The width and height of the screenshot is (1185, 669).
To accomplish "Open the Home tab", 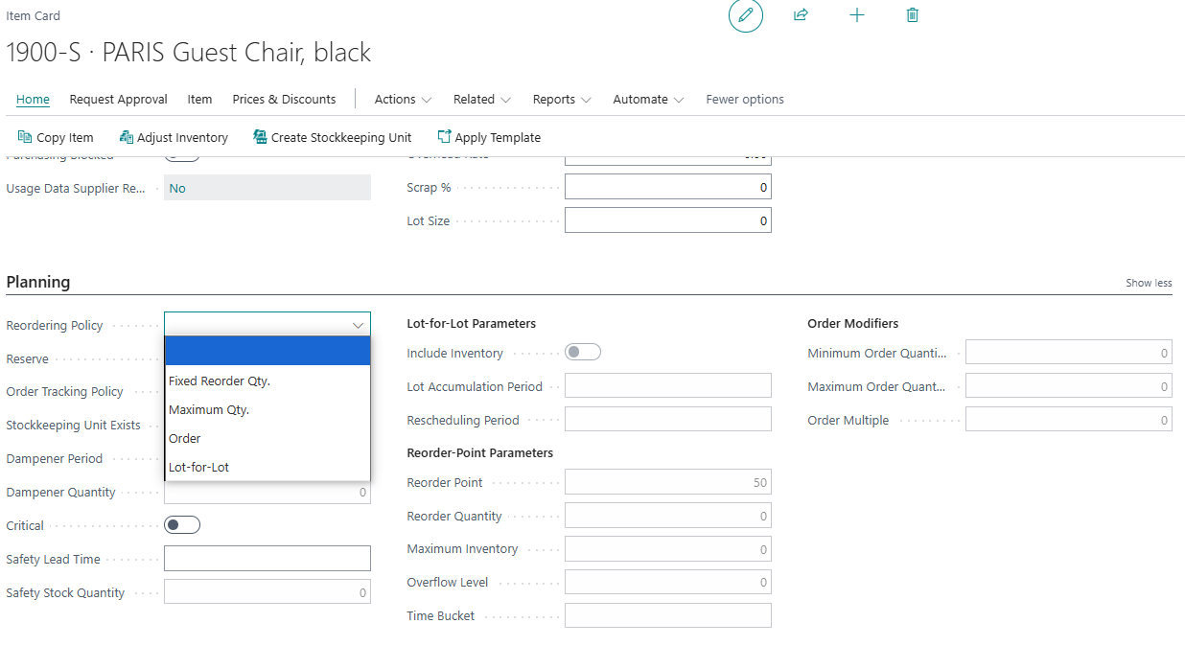I will pos(33,99).
